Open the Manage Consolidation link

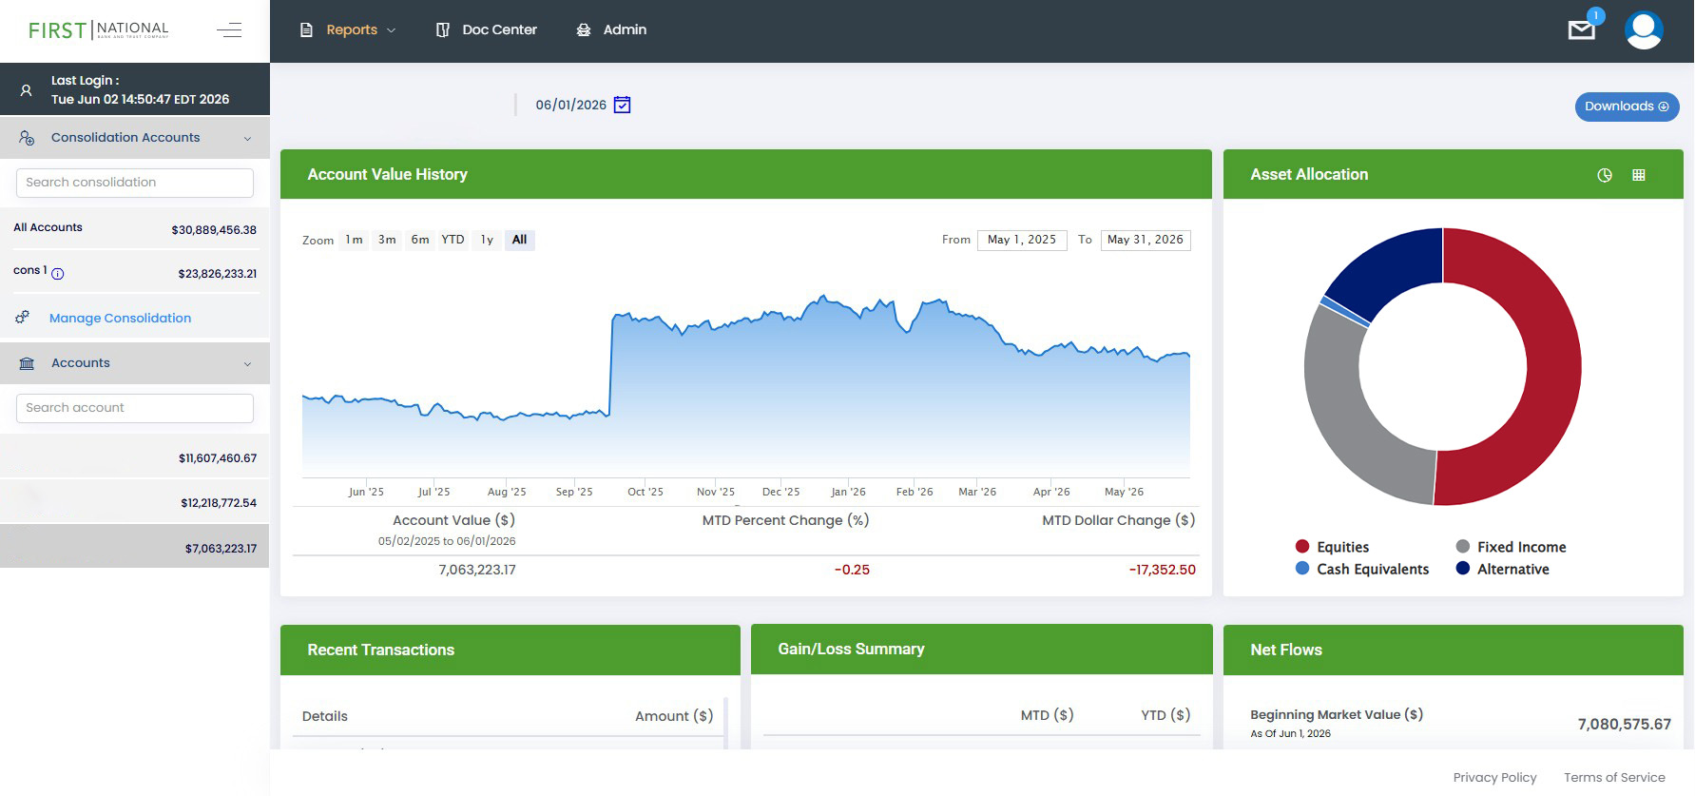[x=120, y=319]
